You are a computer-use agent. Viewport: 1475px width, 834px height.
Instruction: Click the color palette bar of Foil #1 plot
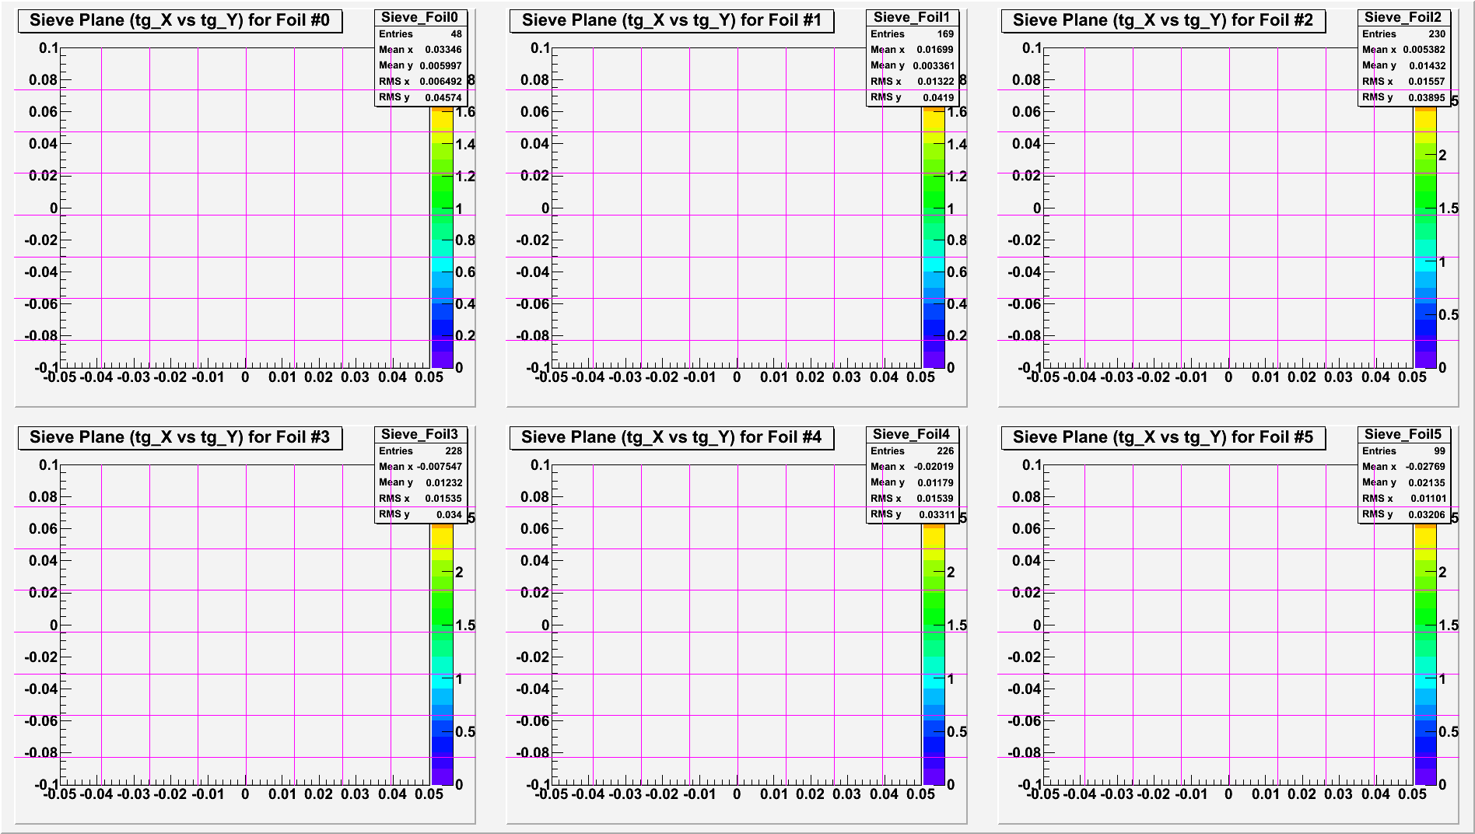click(x=934, y=237)
